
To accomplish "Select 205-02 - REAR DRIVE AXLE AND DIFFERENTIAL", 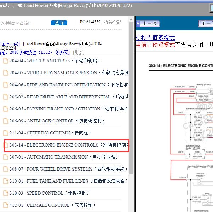I will pyautogui.click(x=69, y=97).
